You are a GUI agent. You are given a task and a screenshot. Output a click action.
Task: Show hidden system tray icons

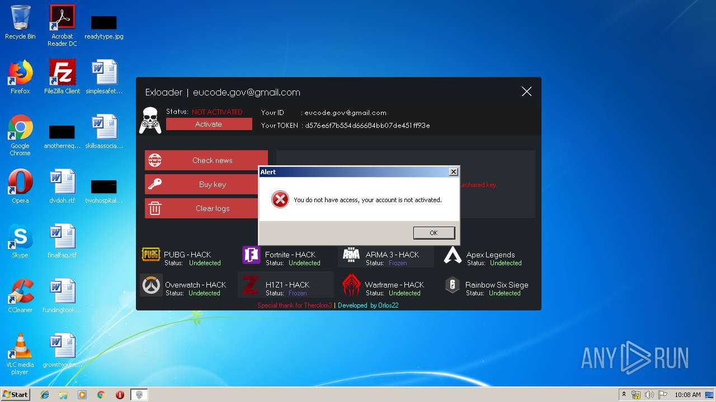(x=624, y=395)
